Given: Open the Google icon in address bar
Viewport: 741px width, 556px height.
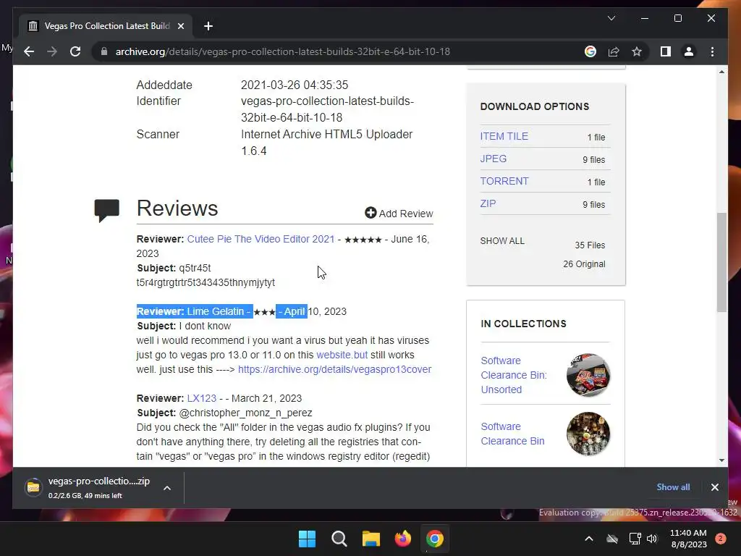Looking at the screenshot, I should [590, 51].
